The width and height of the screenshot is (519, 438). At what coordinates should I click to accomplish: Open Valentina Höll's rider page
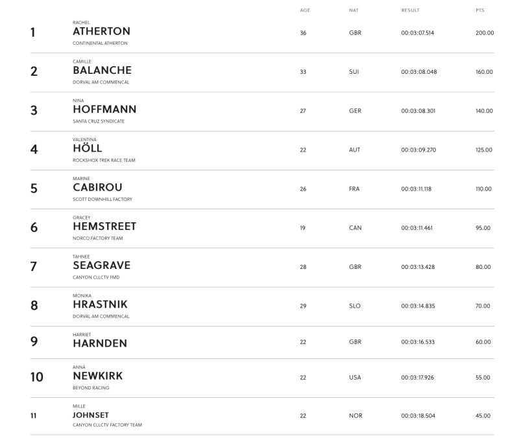tap(88, 149)
